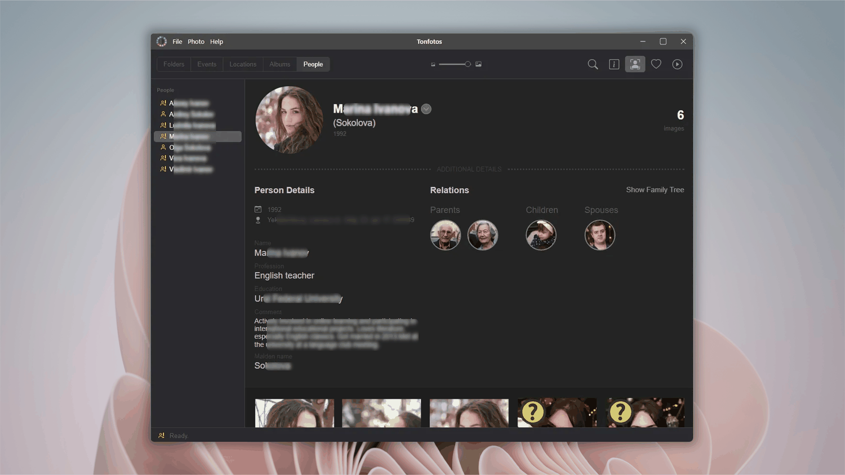Click the '(Sokolova)' maiden name under title
Viewport: 845px width, 475px height.
tap(354, 123)
